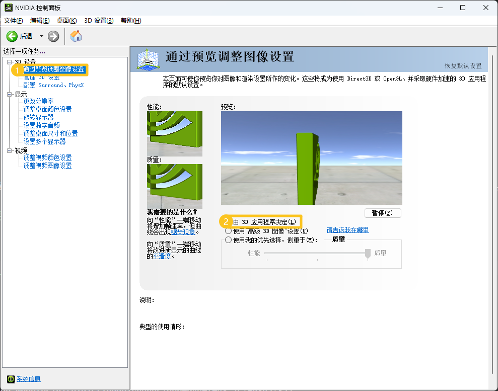Viewport: 498px width, 391px height.
Task: Close the NVIDIA control panel window
Action: [486, 8]
